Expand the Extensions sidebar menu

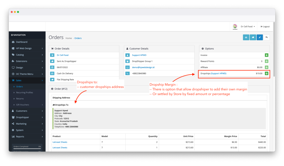click(27, 61)
